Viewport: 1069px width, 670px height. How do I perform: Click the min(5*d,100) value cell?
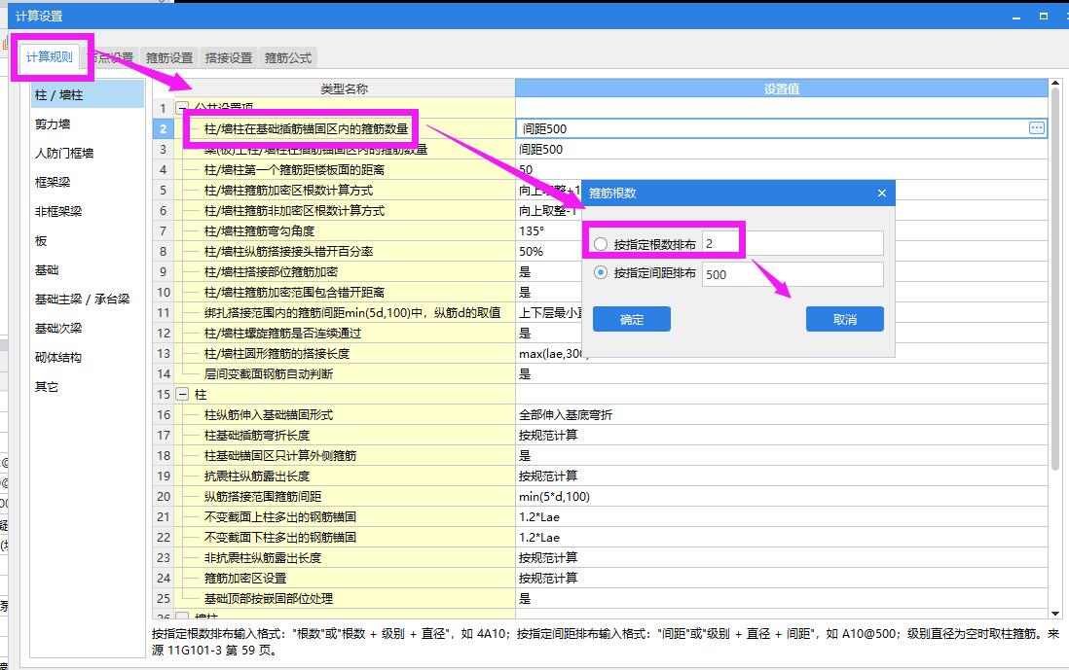click(781, 496)
